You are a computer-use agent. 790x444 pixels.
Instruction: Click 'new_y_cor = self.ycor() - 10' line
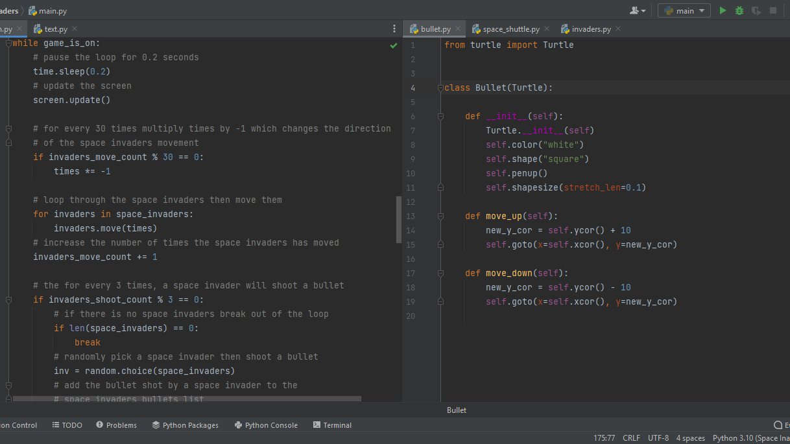[558, 288]
